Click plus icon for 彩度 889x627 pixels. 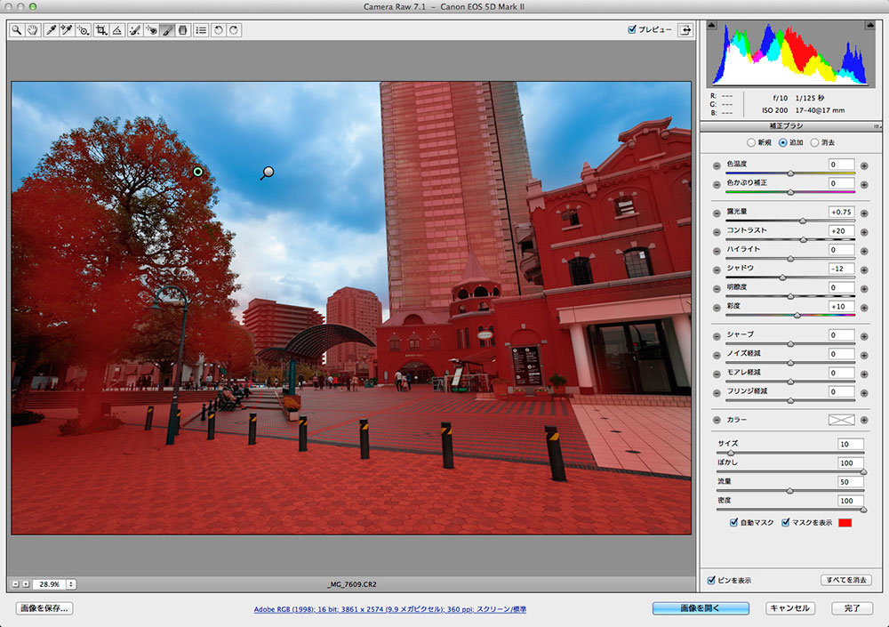tap(864, 308)
